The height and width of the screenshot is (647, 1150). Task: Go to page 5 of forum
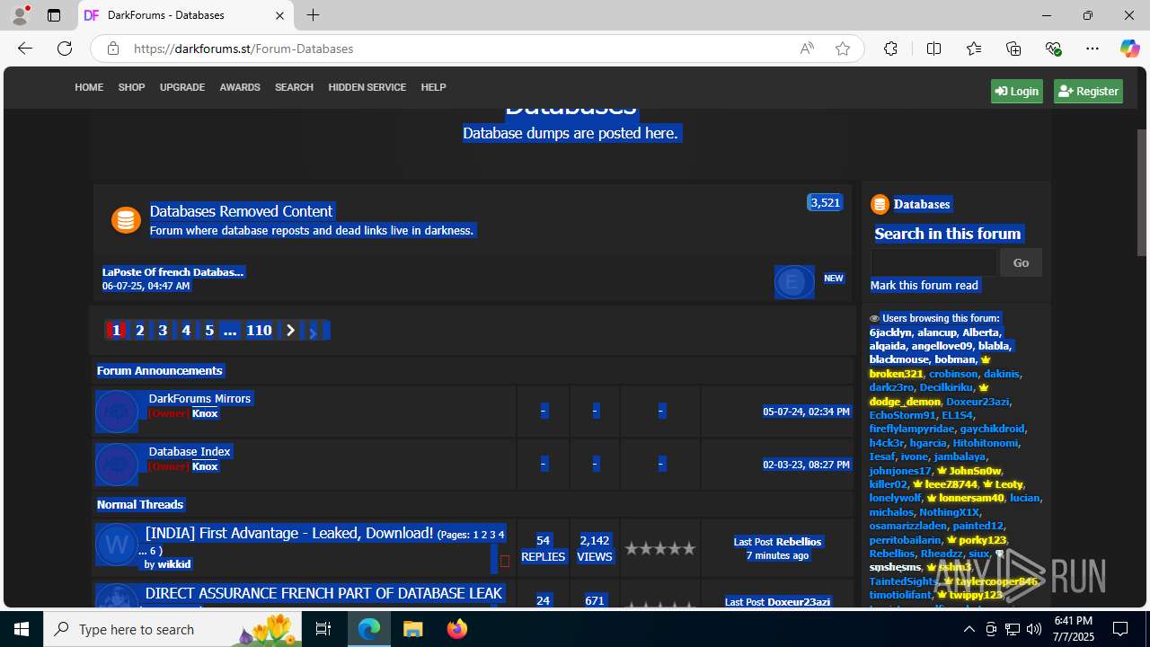click(x=209, y=331)
